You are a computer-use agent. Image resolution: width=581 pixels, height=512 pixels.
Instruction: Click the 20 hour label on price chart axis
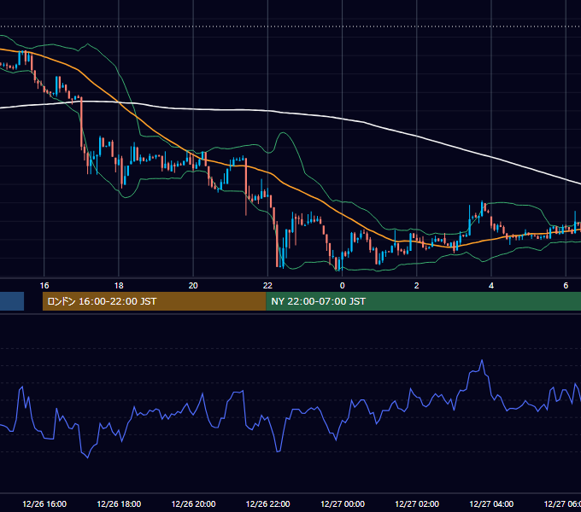[193, 286]
